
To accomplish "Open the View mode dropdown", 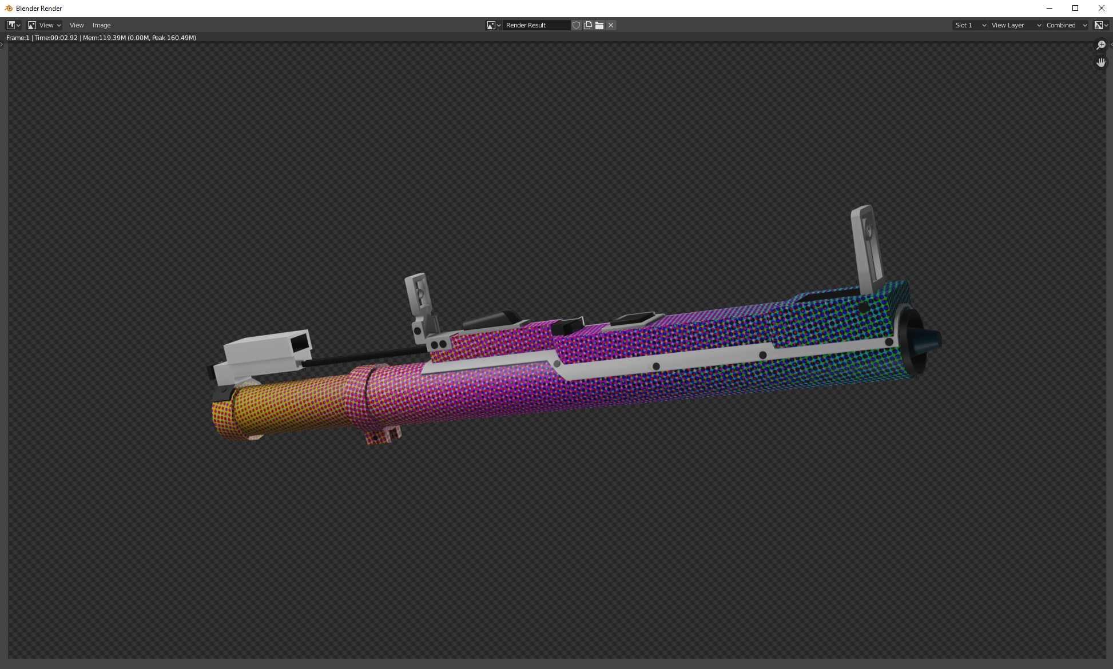I will pos(45,25).
